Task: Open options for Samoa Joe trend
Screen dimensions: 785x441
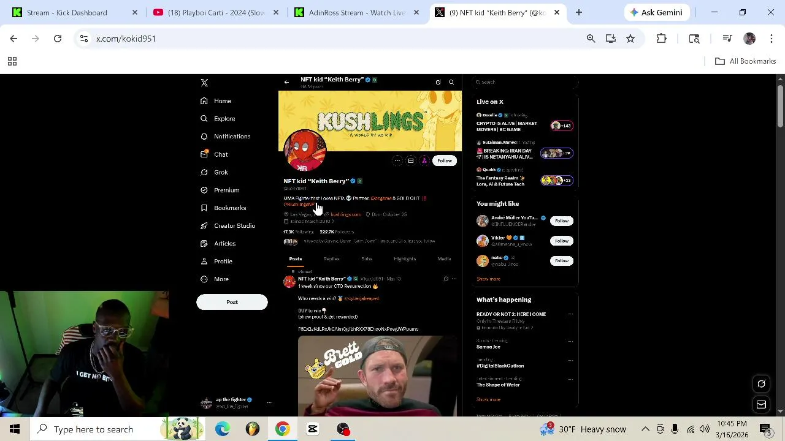Action: 570,341
